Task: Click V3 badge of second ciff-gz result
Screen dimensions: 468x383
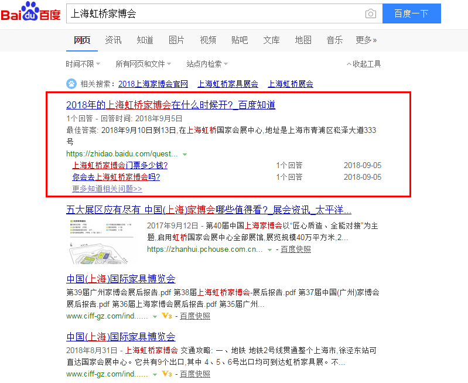Action: click(x=167, y=374)
